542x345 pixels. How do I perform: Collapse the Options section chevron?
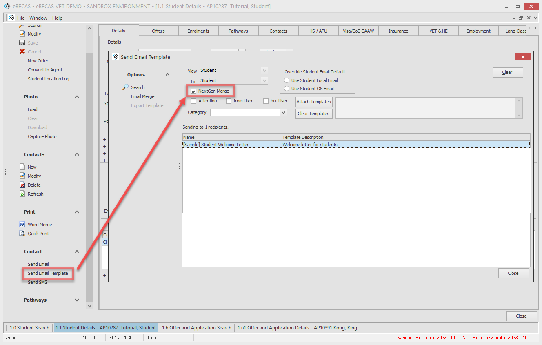pyautogui.click(x=167, y=75)
